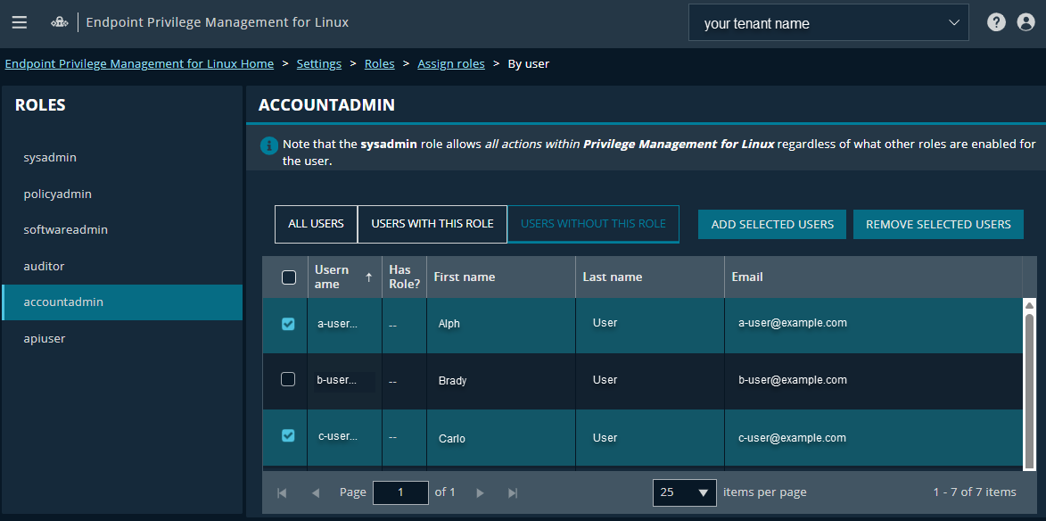Open the help question mark icon
The image size is (1046, 521).
click(x=996, y=22)
